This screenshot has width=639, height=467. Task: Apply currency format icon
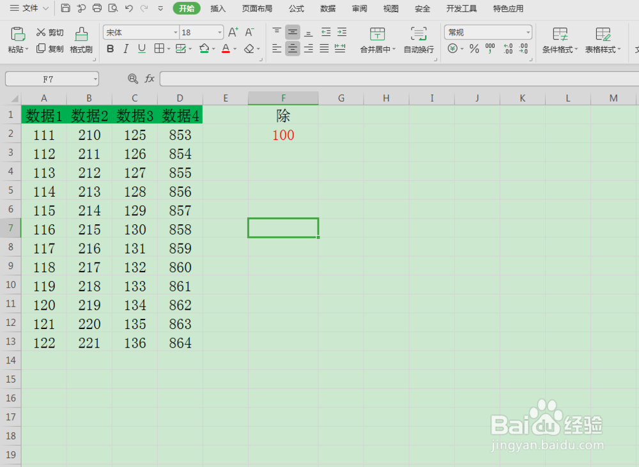click(452, 49)
